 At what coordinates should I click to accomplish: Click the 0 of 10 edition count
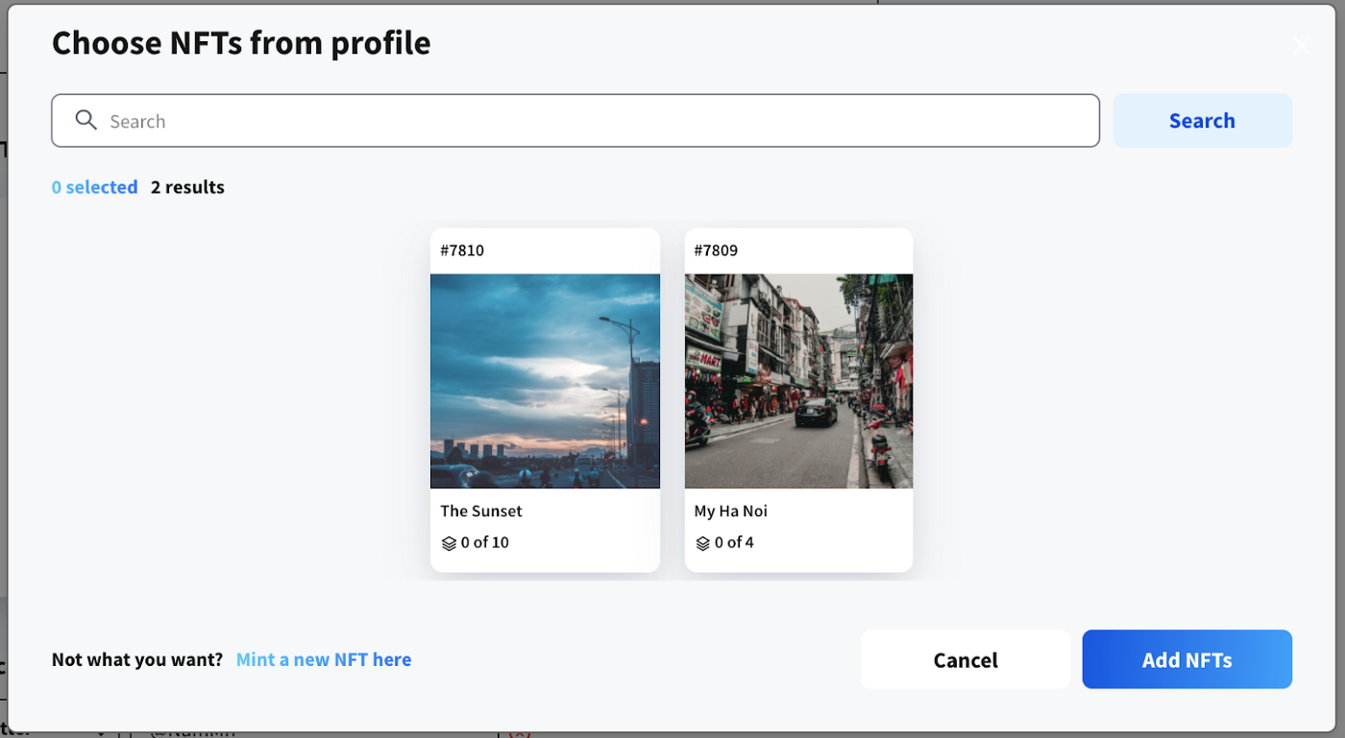coord(484,542)
